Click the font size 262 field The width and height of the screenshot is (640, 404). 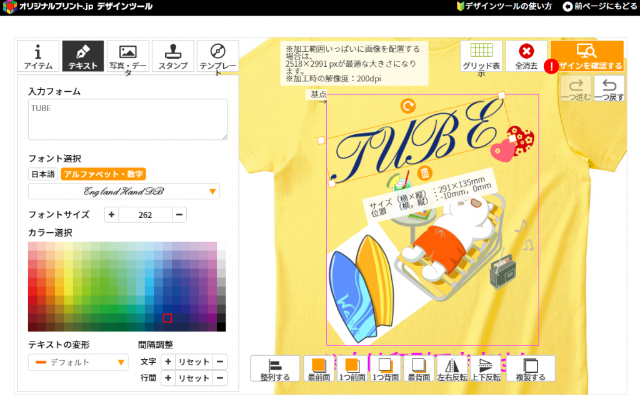click(145, 214)
